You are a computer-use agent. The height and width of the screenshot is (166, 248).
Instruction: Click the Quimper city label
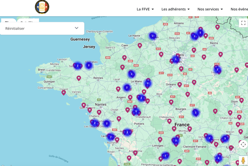(49, 82)
